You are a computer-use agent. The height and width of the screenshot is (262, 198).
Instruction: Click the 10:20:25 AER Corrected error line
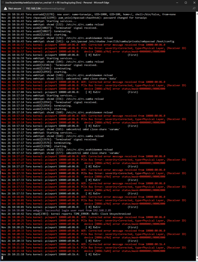pyautogui.click(x=83, y=217)
